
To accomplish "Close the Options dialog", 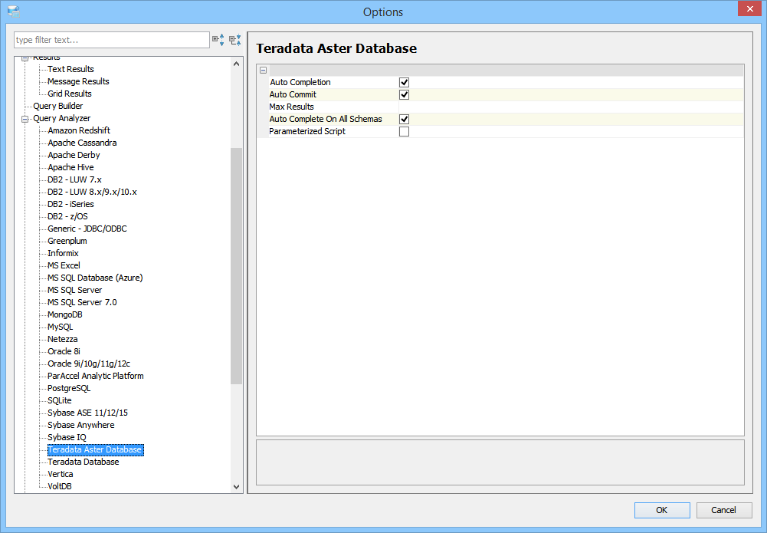I will pyautogui.click(x=750, y=8).
